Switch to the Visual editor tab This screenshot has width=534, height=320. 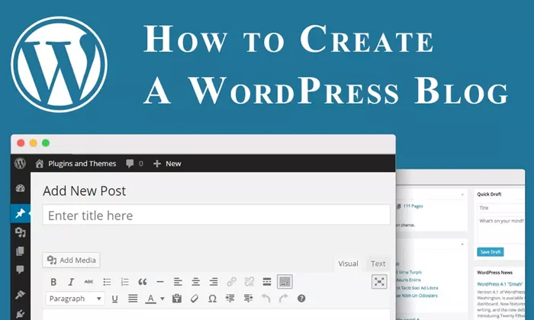[x=348, y=264]
